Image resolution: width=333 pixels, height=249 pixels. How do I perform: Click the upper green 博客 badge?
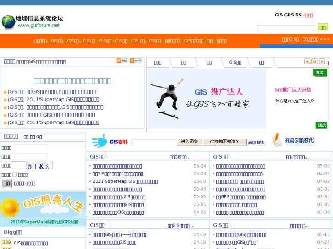point(320,73)
